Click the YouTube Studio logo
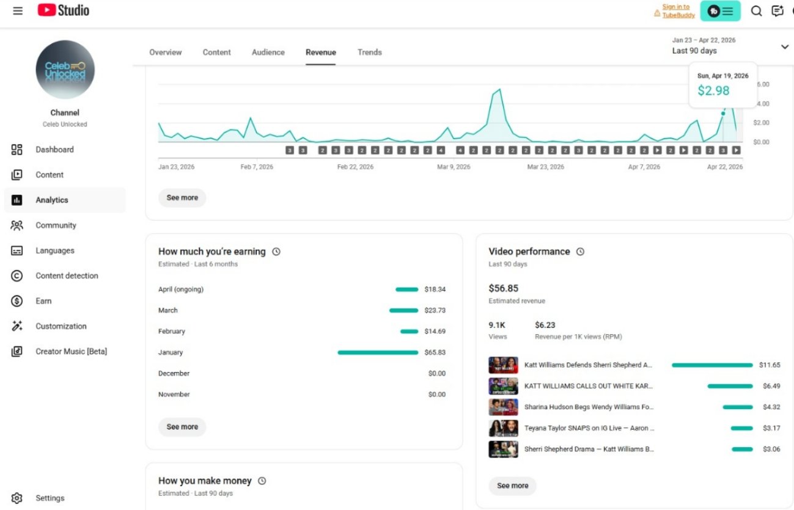Viewport: 794px width, 510px height. pos(63,10)
